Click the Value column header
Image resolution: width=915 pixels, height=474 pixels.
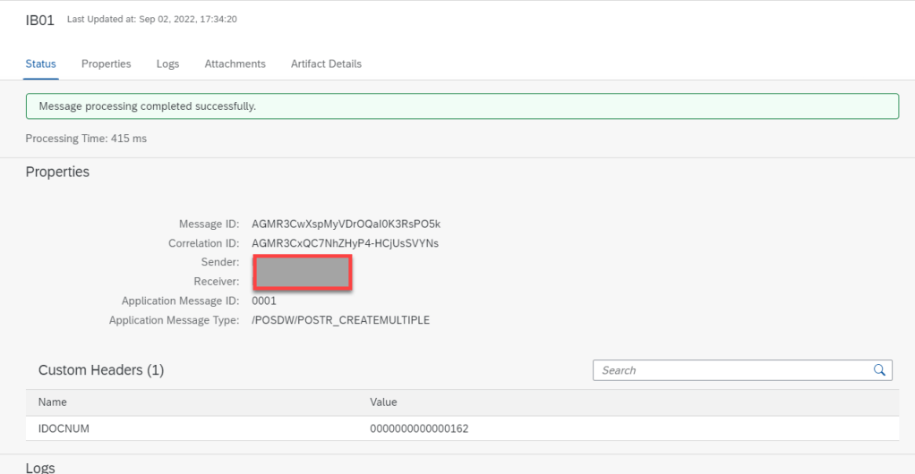pos(383,402)
